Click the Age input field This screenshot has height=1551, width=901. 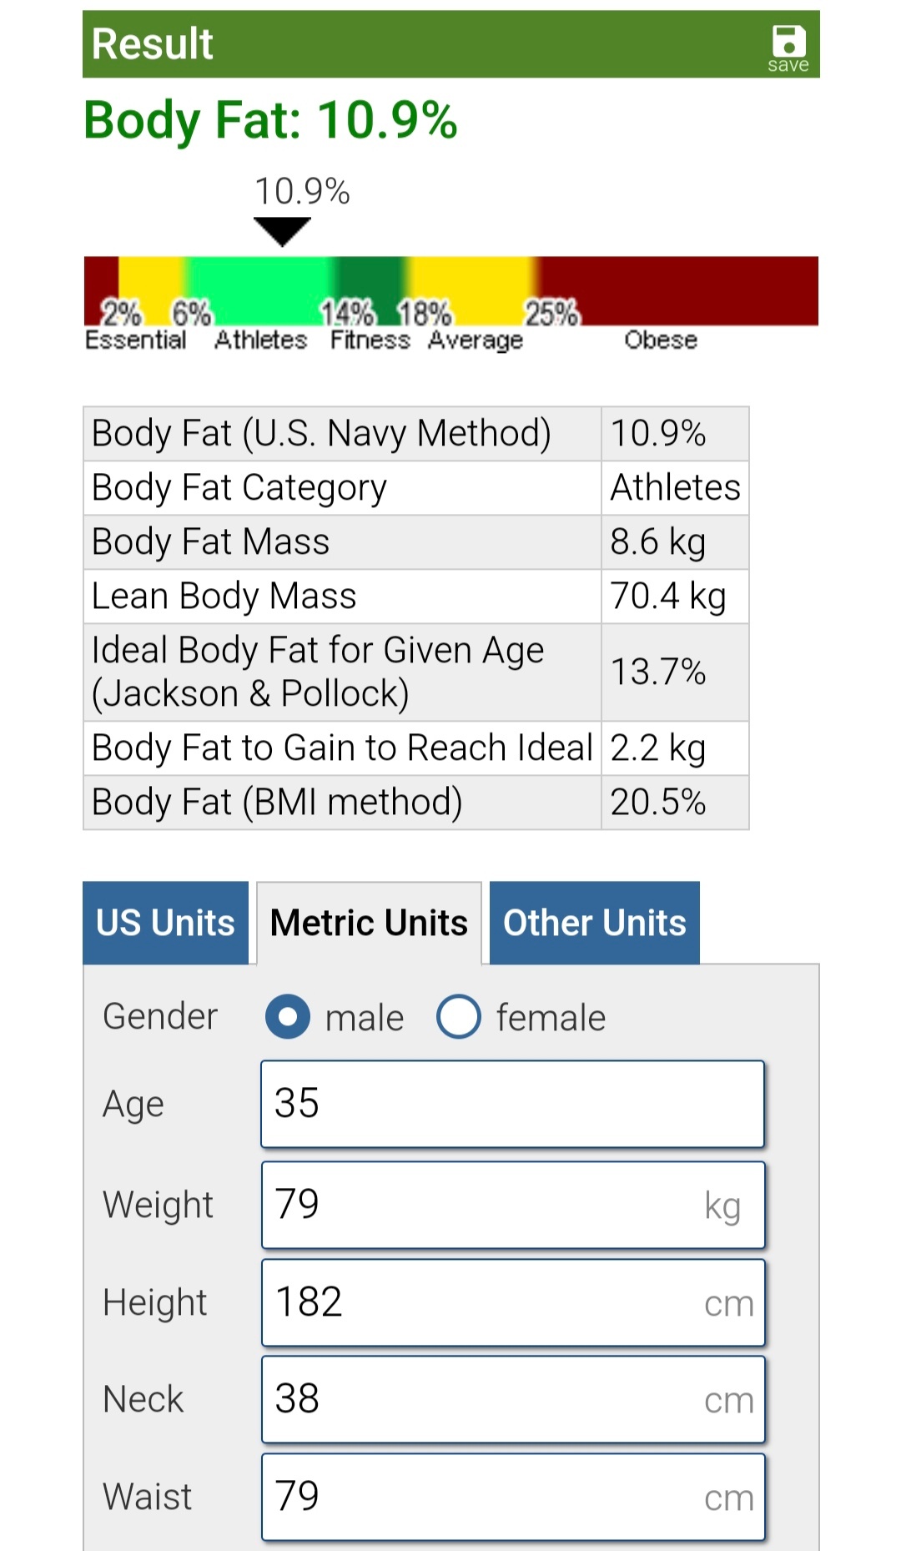pos(512,1104)
